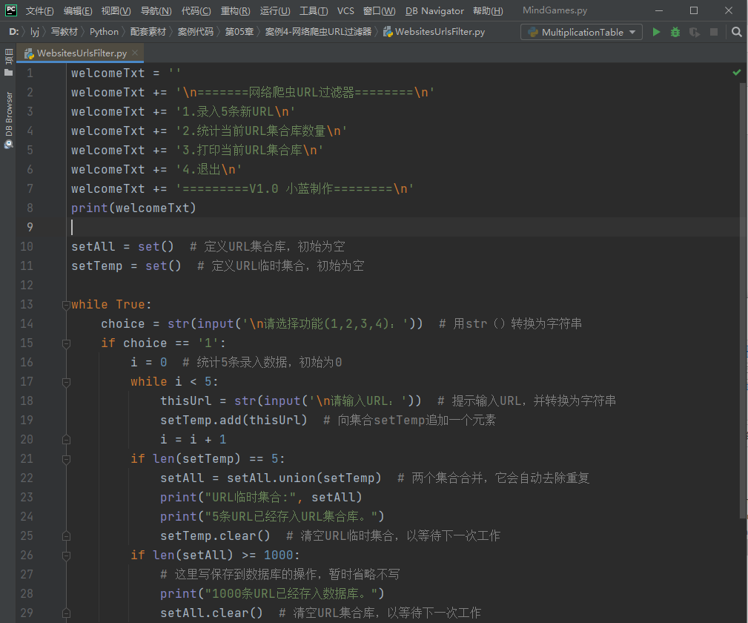This screenshot has height=623, width=748.
Task: Open Search Everywhere magnifier icon
Action: click(736, 32)
